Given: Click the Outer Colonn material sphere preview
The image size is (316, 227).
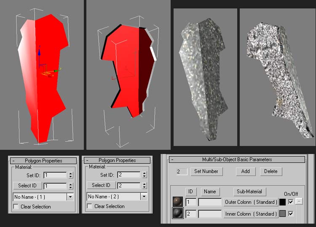Looking at the screenshot, I should [x=177, y=202].
